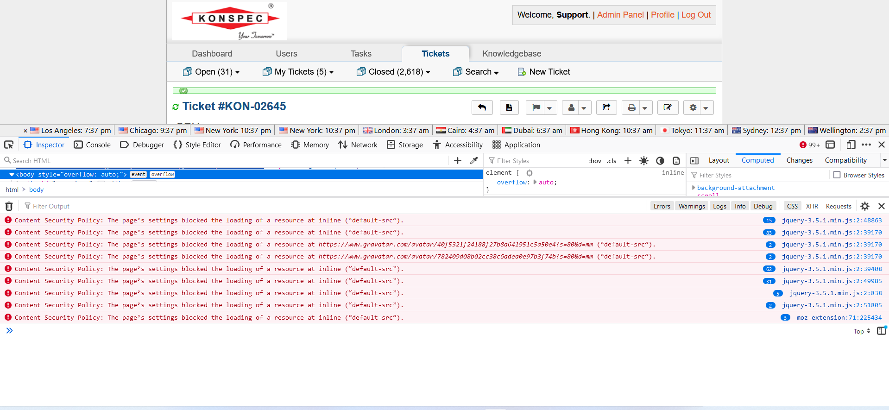
Task: Open the Network tab in DevTools
Action: click(x=358, y=145)
